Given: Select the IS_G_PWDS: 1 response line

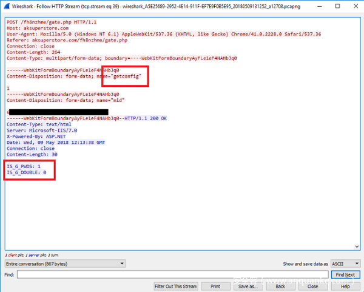Looking at the screenshot, I should 24,166.
